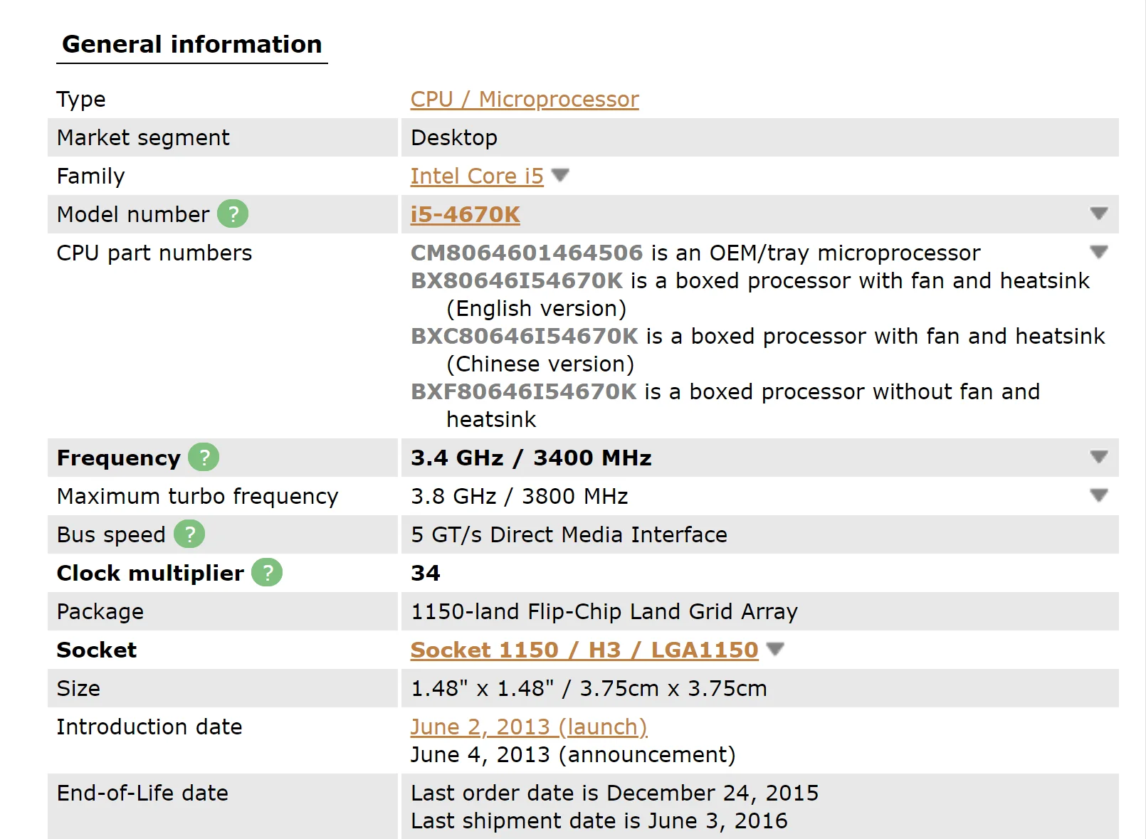Open the CPU / Microprocessor link
Screen dimensions: 1146x839
point(525,100)
